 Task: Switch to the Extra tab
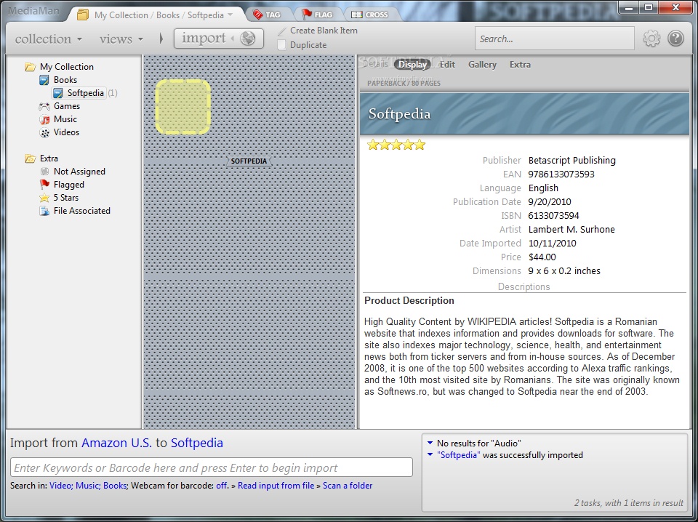(x=520, y=65)
